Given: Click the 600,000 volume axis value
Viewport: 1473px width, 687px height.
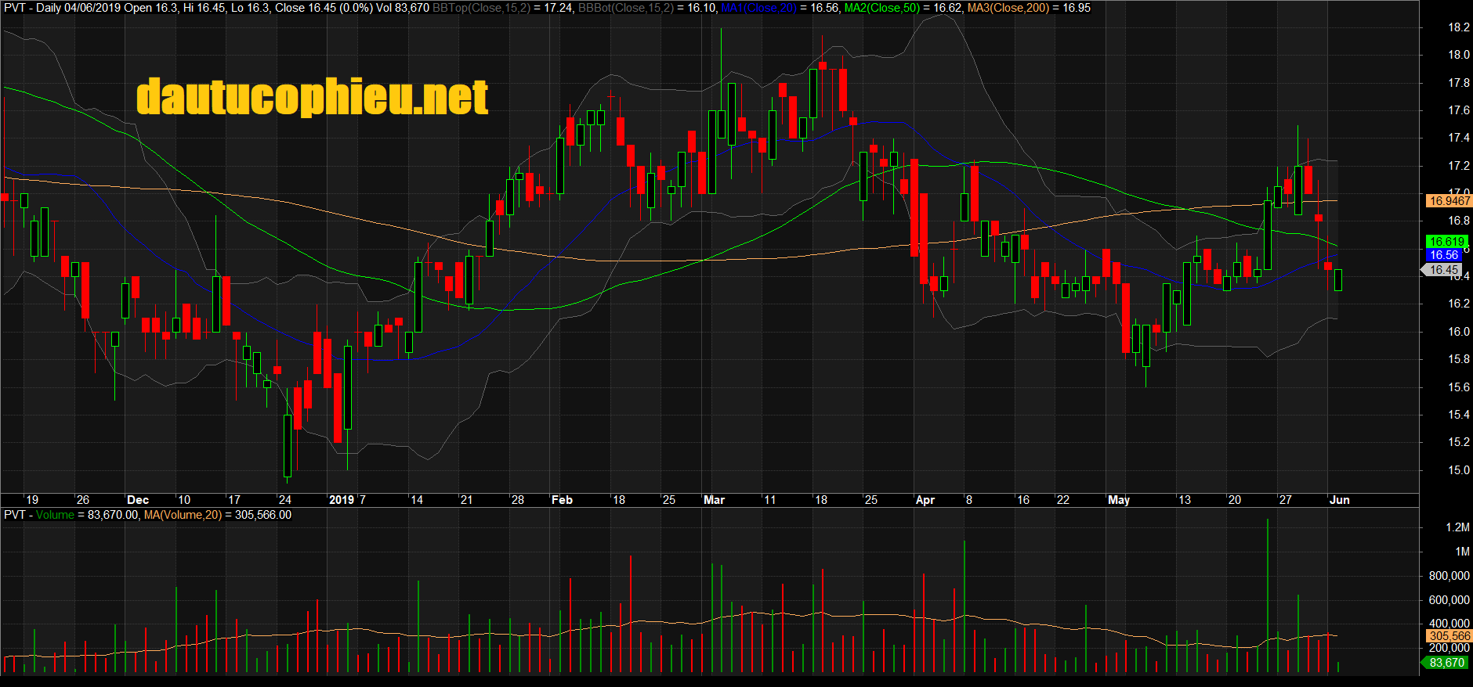Looking at the screenshot, I should click(x=1449, y=600).
